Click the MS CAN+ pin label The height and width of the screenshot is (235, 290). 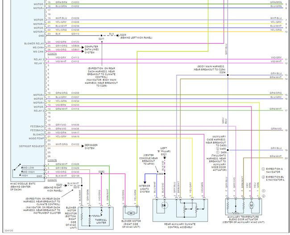38,48
